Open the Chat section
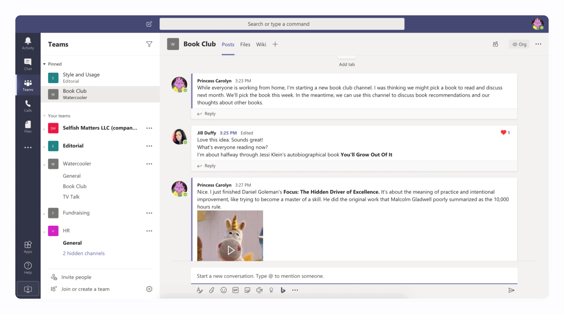Image resolution: width=564 pixels, height=314 pixels. coord(28,64)
